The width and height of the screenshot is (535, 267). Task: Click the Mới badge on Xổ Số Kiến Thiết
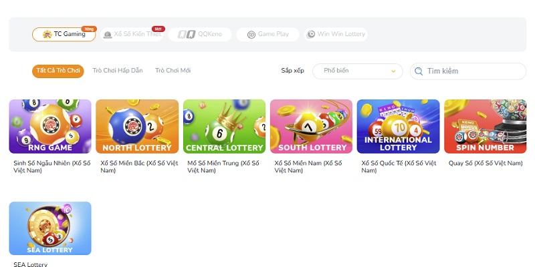(158, 29)
